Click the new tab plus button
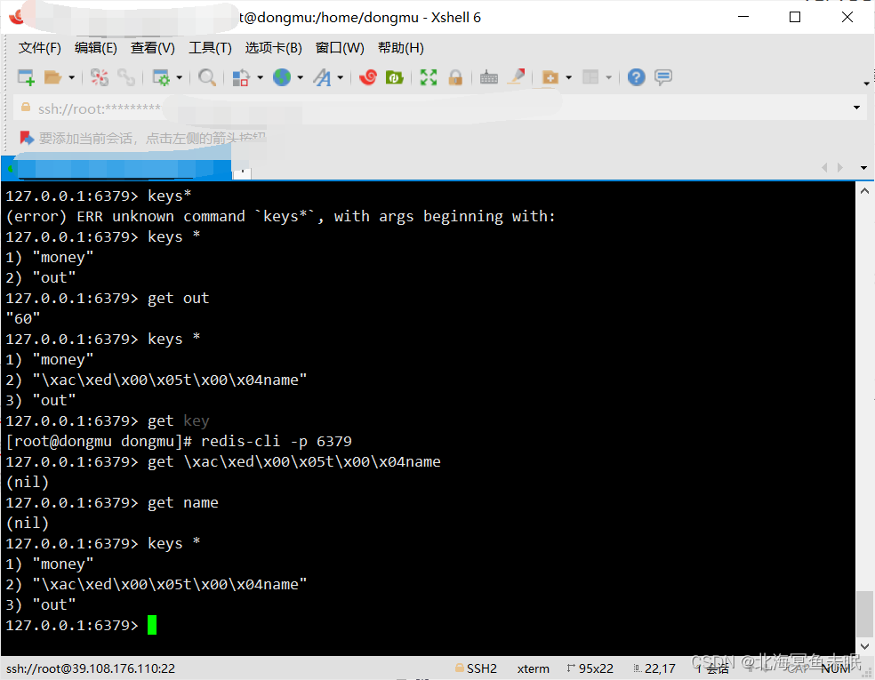875x680 pixels. pyautogui.click(x=242, y=173)
